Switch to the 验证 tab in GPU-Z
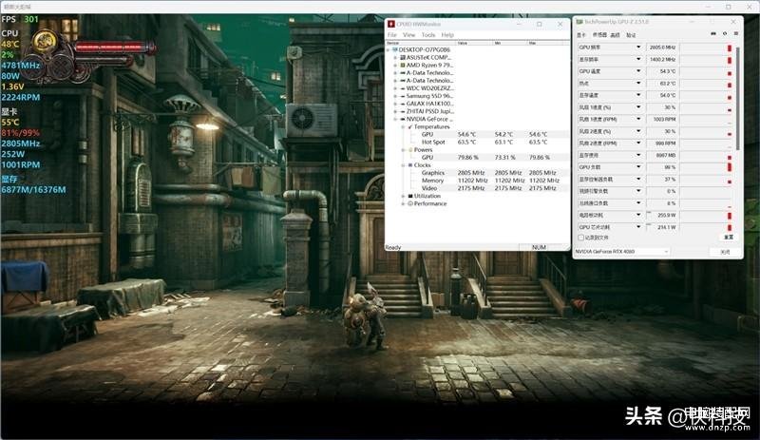 [631, 35]
